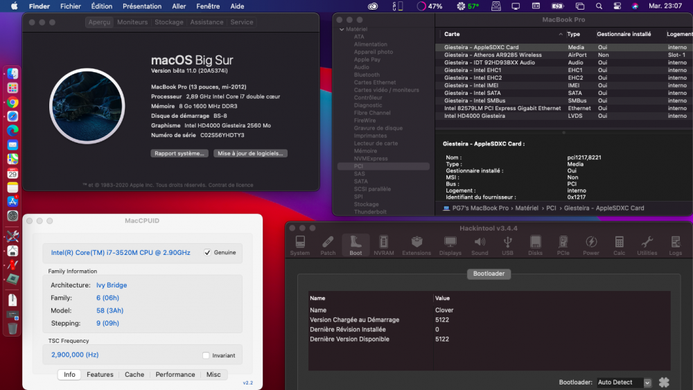Open the Contrat de licence link
Viewport: 693px width, 390px height.
coord(230,185)
